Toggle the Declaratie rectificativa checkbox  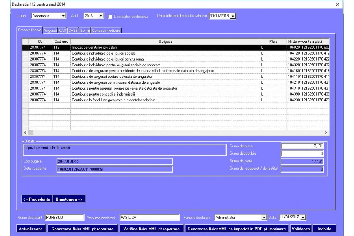click(111, 17)
